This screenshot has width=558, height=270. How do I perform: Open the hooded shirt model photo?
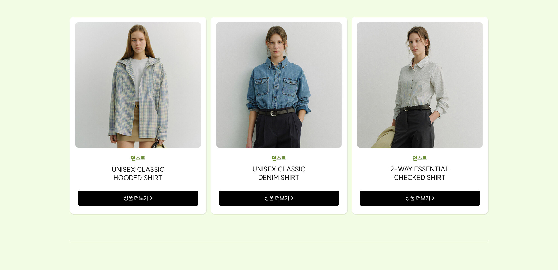pos(138,85)
